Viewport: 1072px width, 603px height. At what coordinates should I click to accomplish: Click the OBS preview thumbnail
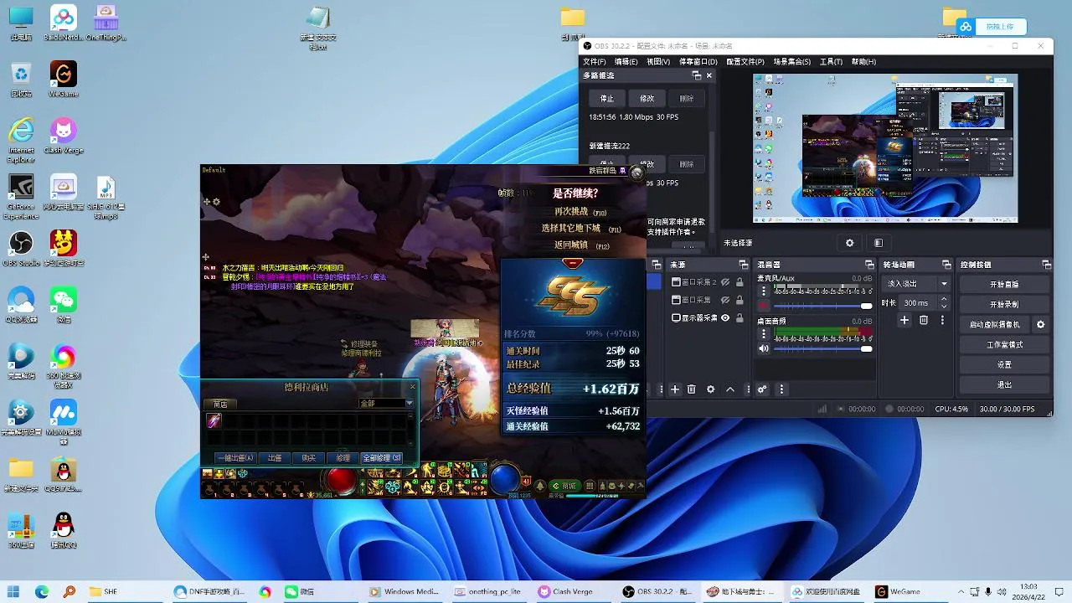pyautogui.click(x=885, y=148)
